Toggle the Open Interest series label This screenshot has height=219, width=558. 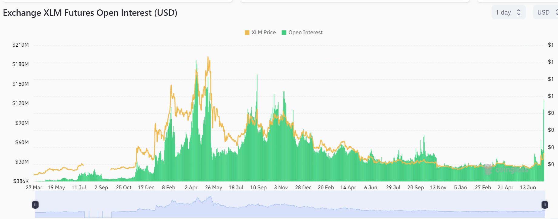tap(305, 32)
